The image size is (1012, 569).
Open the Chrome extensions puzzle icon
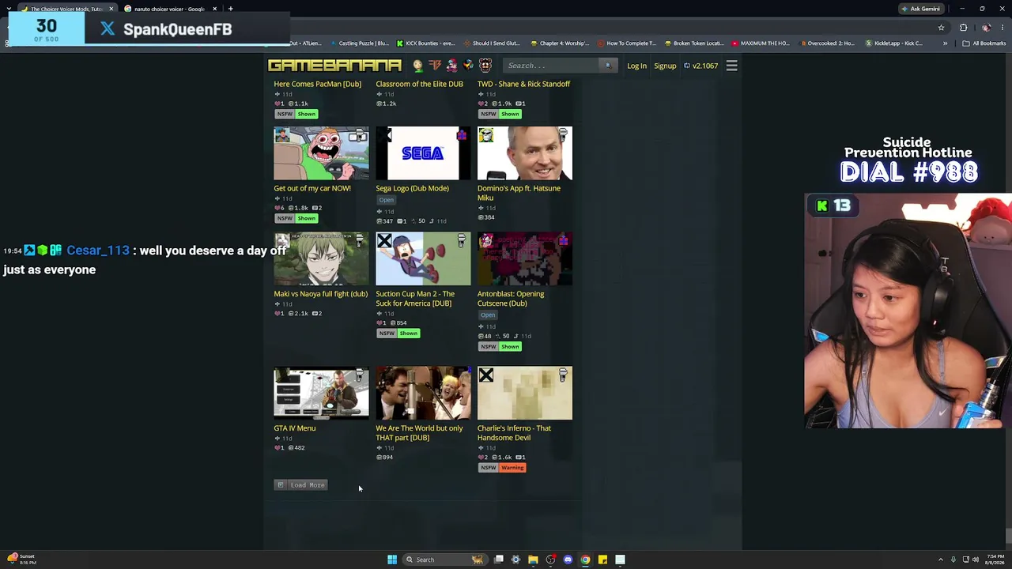pos(963,28)
